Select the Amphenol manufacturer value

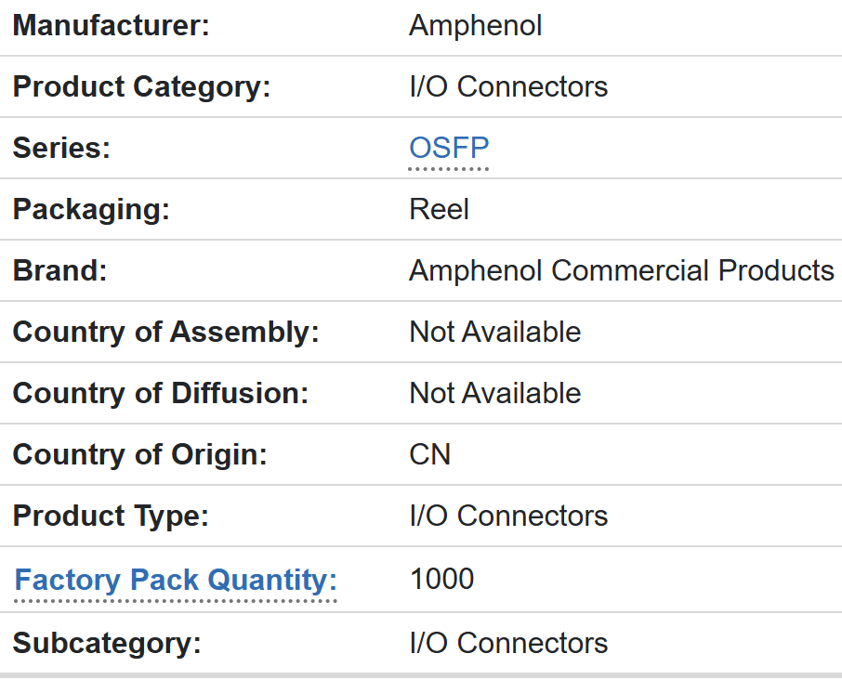tap(475, 26)
